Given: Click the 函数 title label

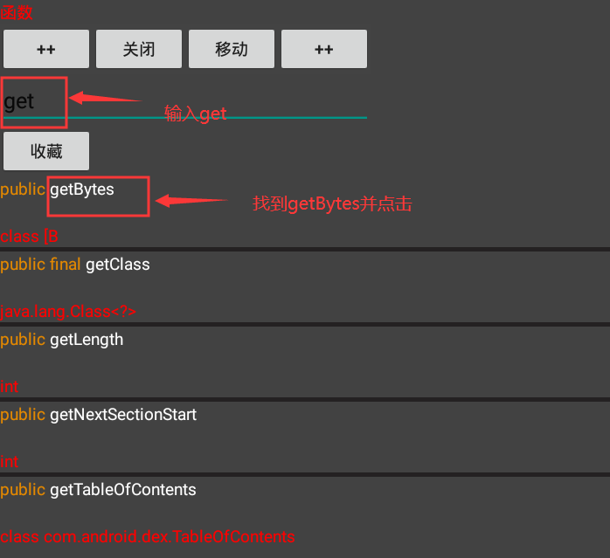Looking at the screenshot, I should click(x=17, y=13).
